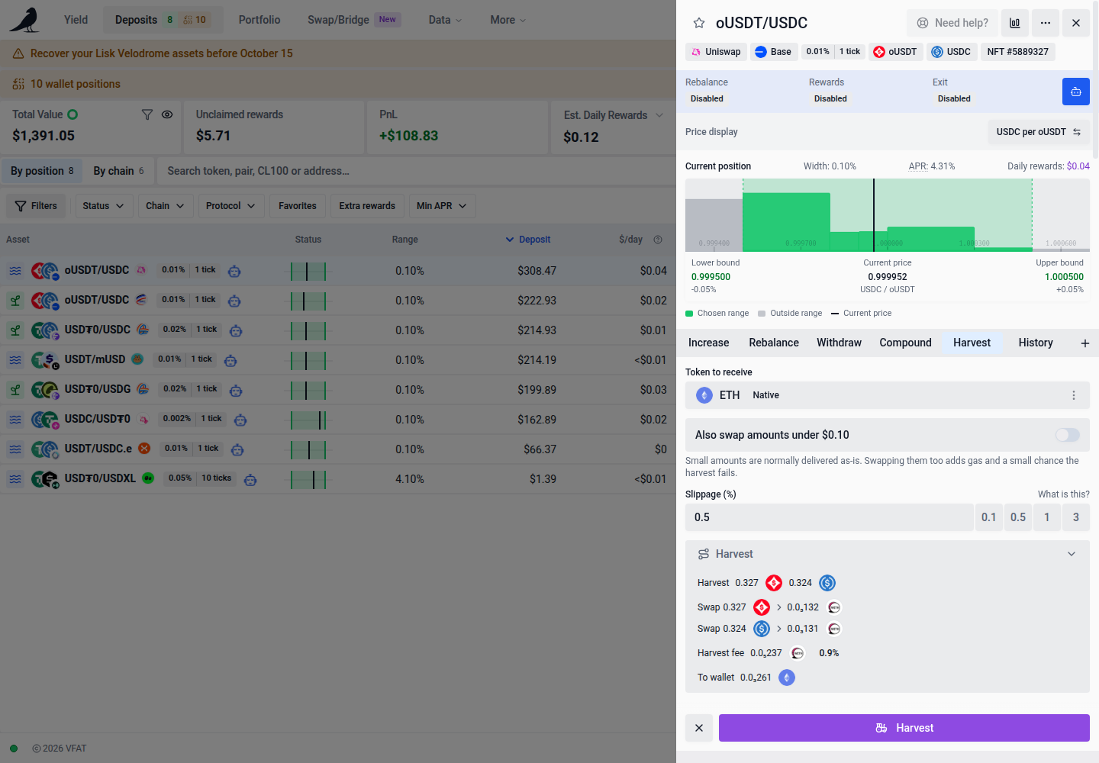Screen dimensions: 1099x763
Task: Click the ETH token icon in receive field
Action: pyautogui.click(x=704, y=395)
